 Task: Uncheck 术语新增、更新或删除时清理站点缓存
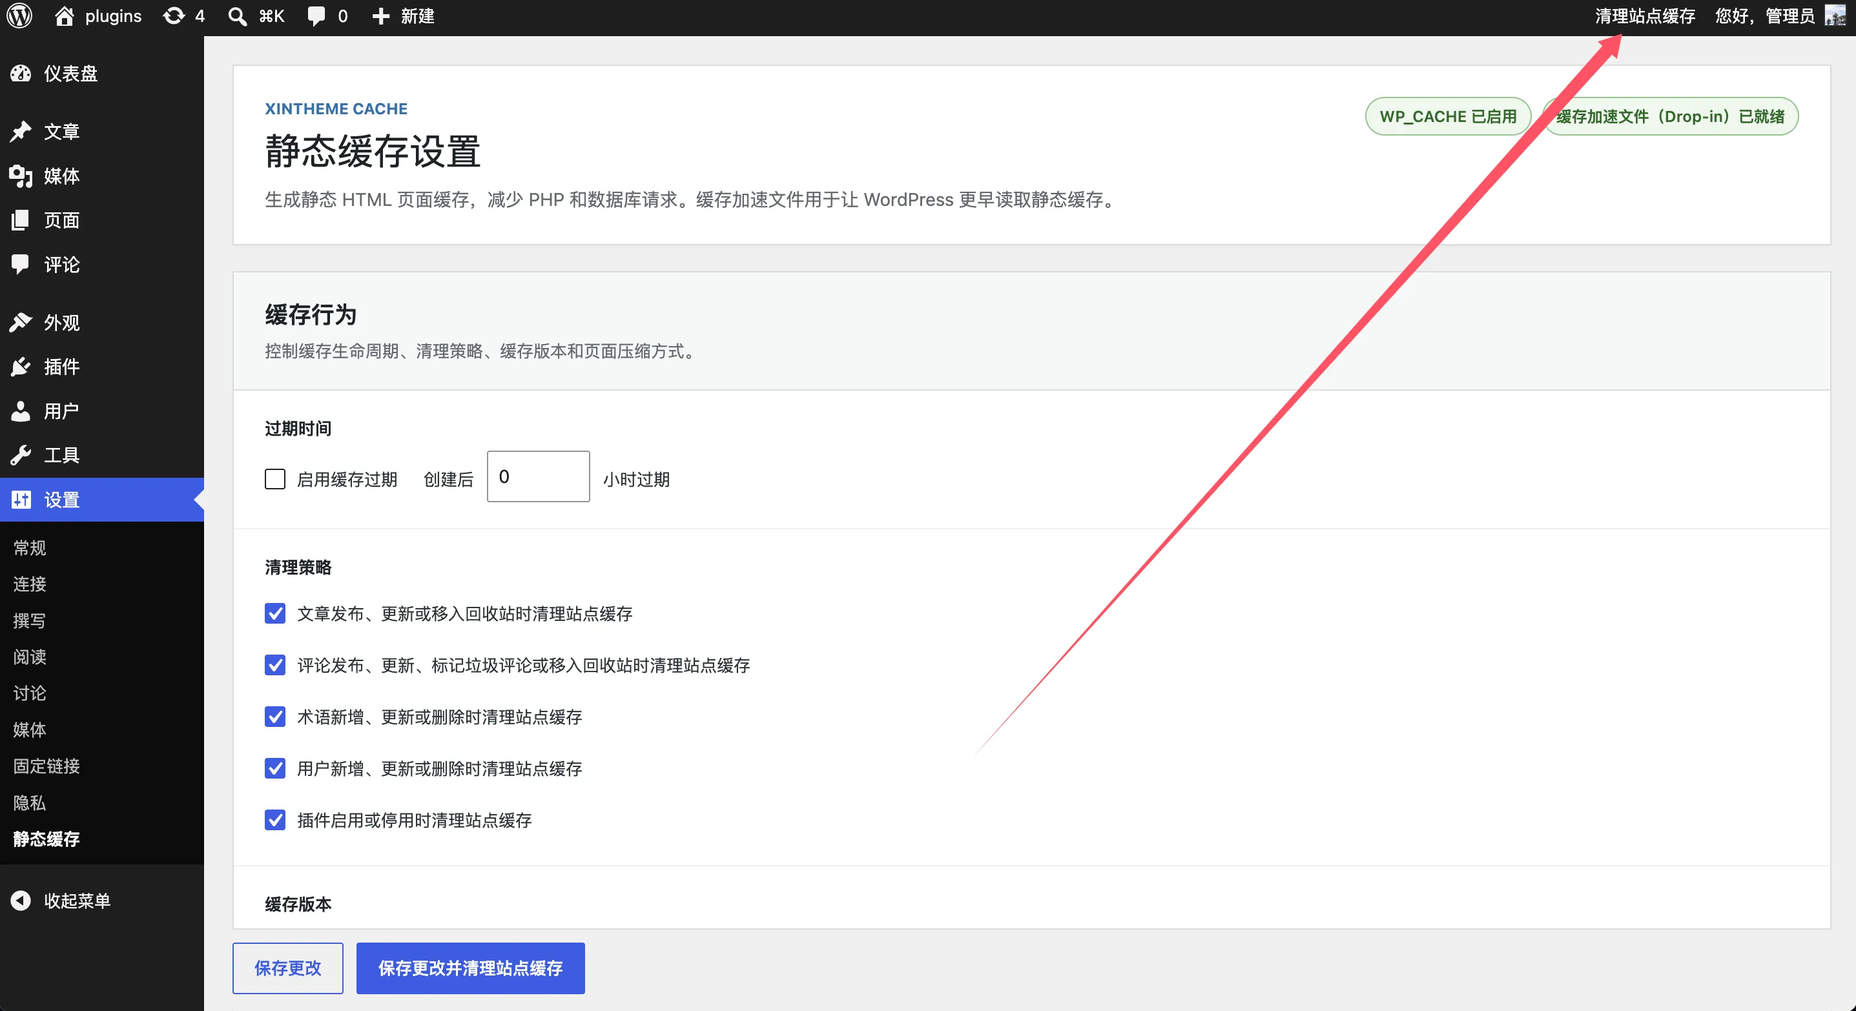pos(275,717)
